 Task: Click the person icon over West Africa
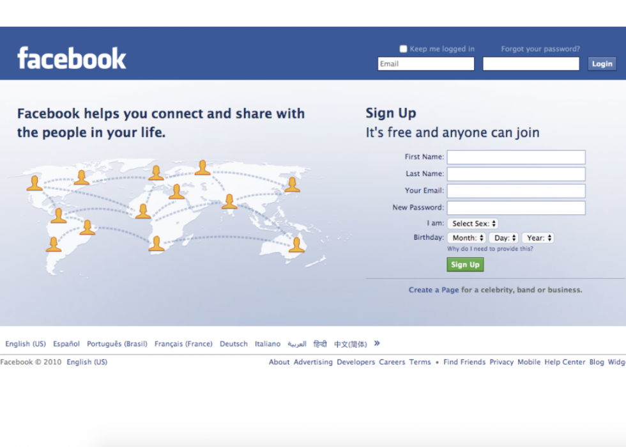(x=143, y=211)
